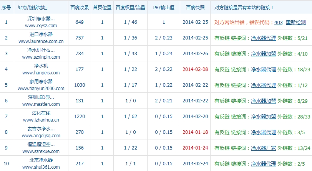Click the site name 沾化在线
The height and width of the screenshot is (171, 312).
click(41, 113)
